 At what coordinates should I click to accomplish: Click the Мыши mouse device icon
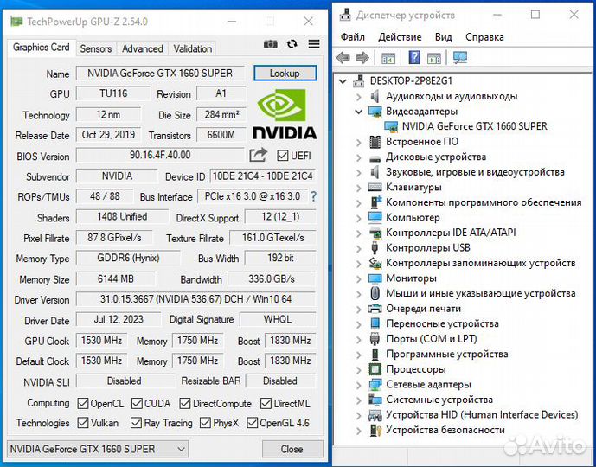point(375,293)
